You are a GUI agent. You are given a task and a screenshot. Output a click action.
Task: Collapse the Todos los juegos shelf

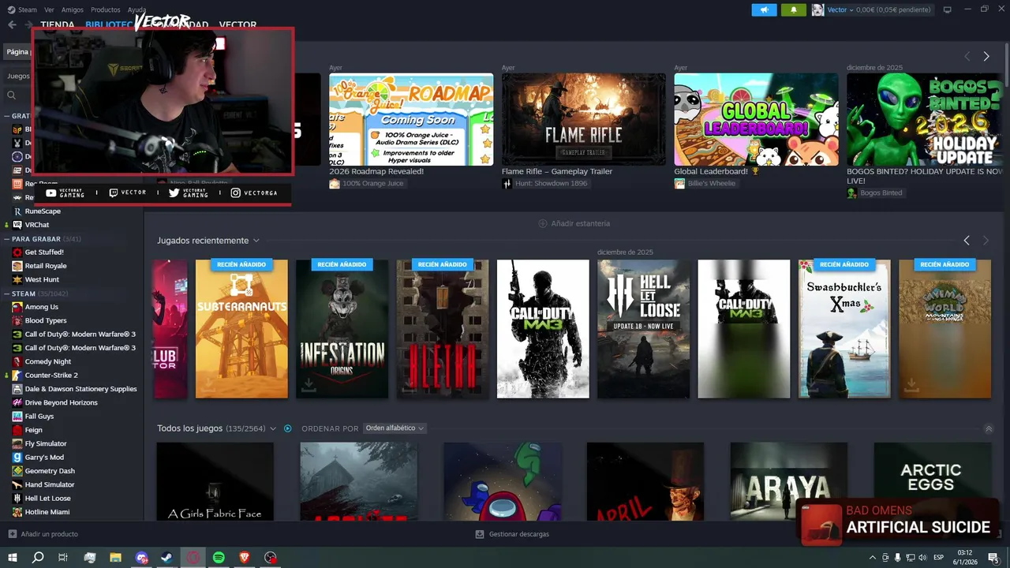[989, 429]
